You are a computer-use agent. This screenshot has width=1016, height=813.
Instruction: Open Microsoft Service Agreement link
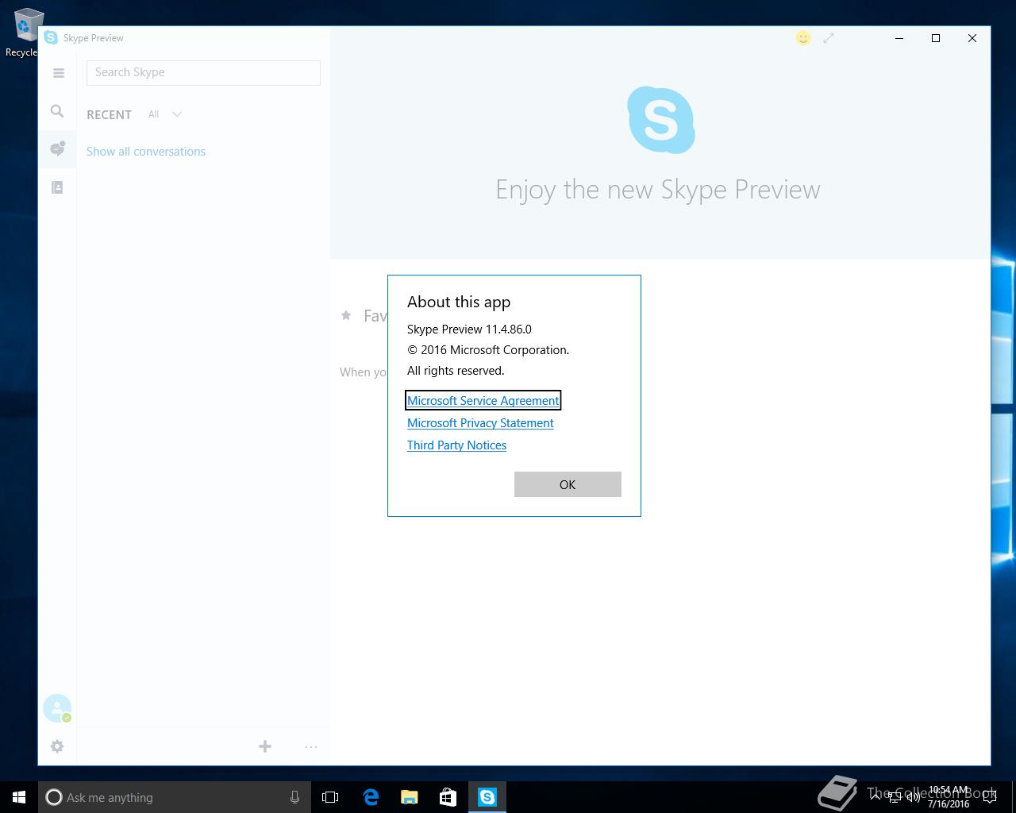(x=483, y=401)
